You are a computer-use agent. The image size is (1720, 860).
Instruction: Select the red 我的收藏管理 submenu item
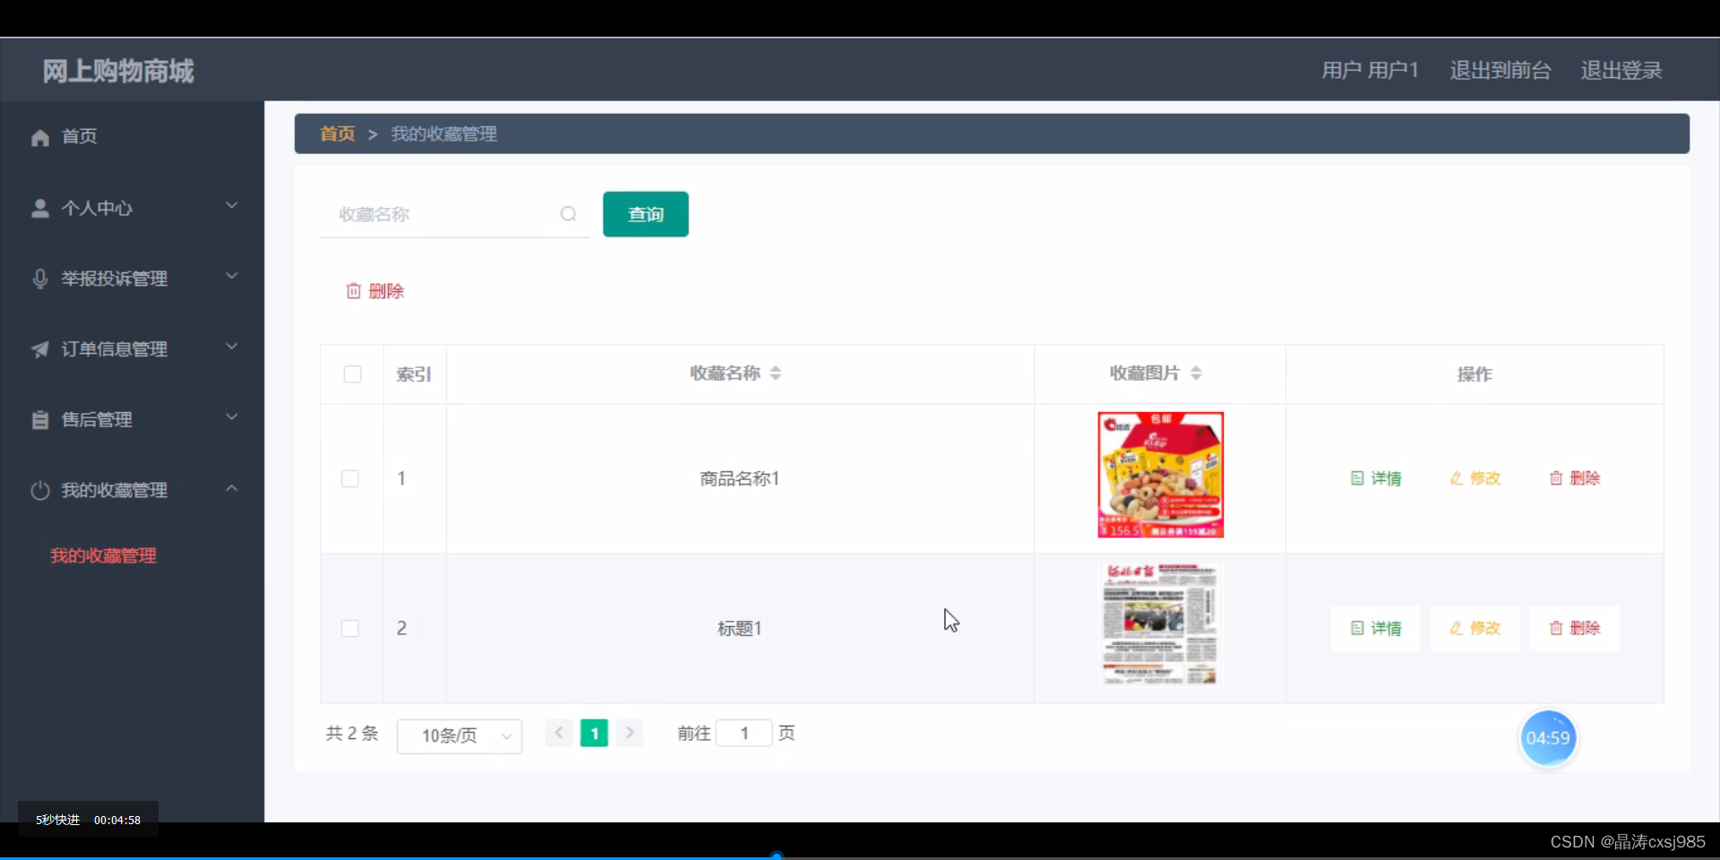[x=103, y=555]
